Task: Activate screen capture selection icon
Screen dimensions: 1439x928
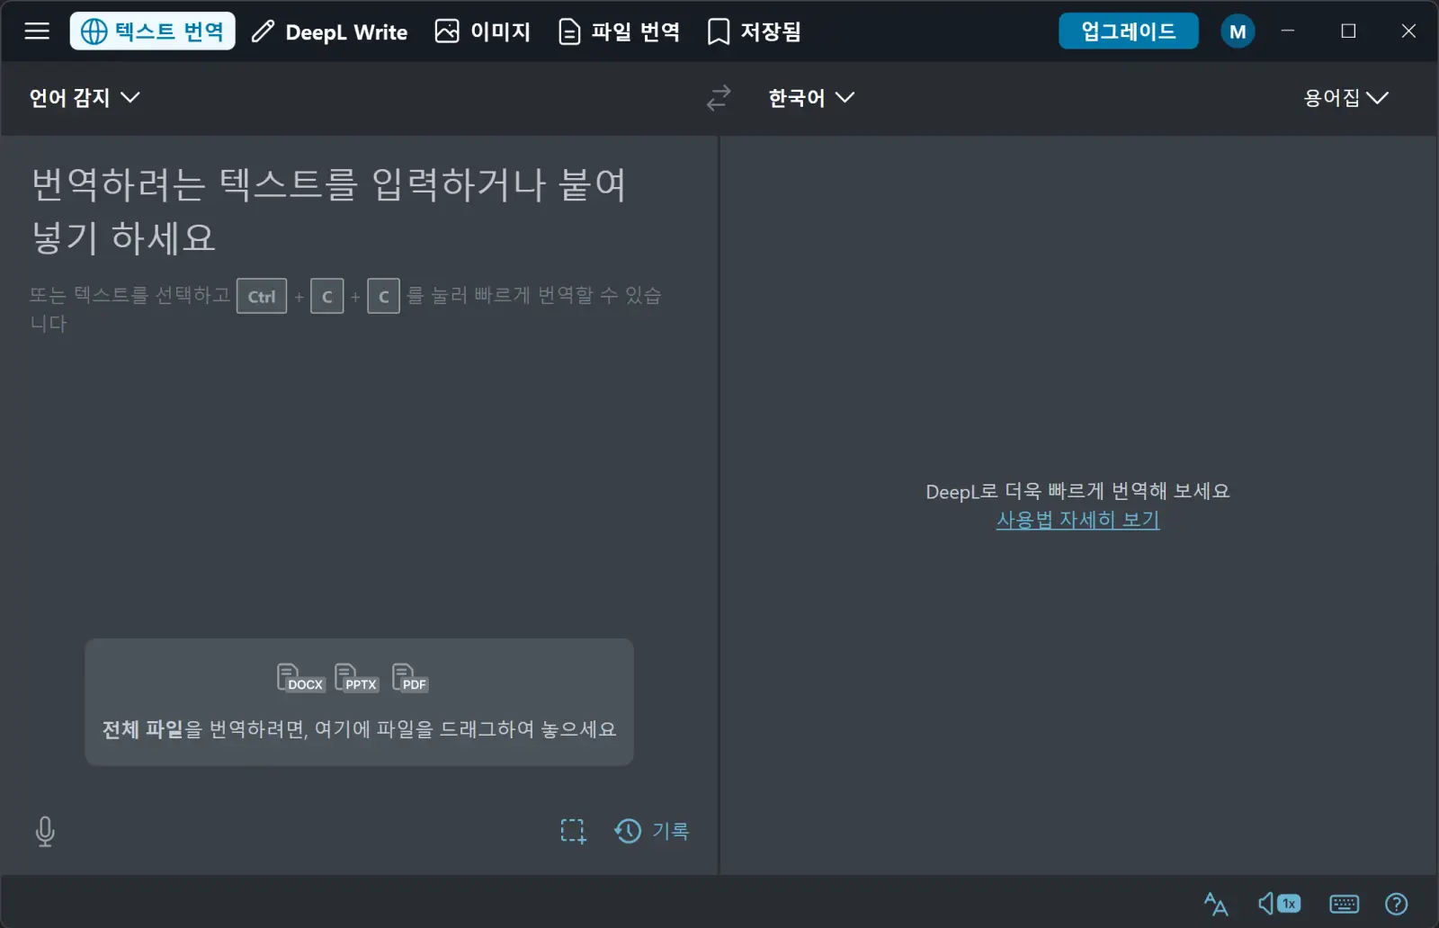Action: (x=573, y=831)
